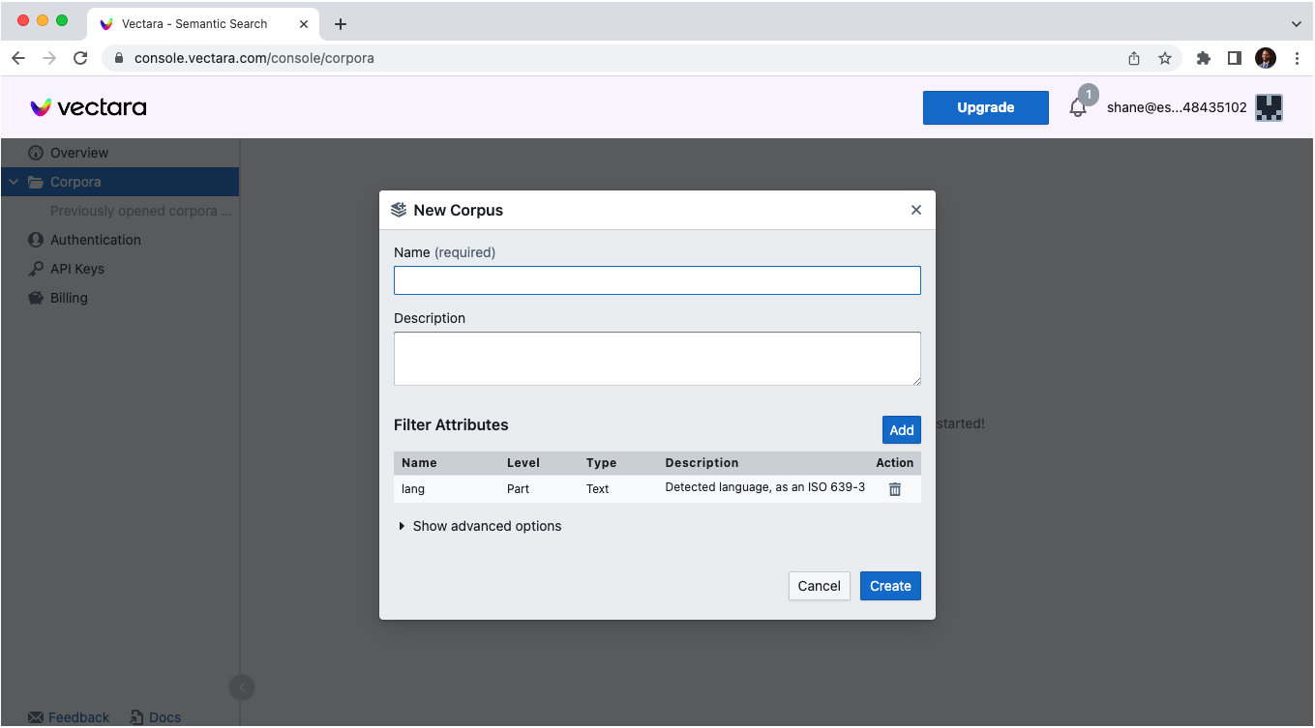1315x728 pixels.
Task: Click the page share icon
Action: (1134, 58)
